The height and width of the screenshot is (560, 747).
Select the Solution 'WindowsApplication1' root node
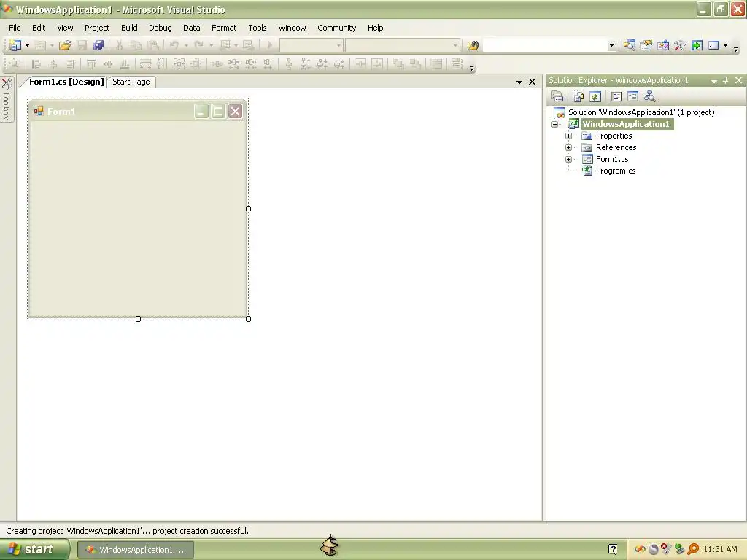point(640,112)
